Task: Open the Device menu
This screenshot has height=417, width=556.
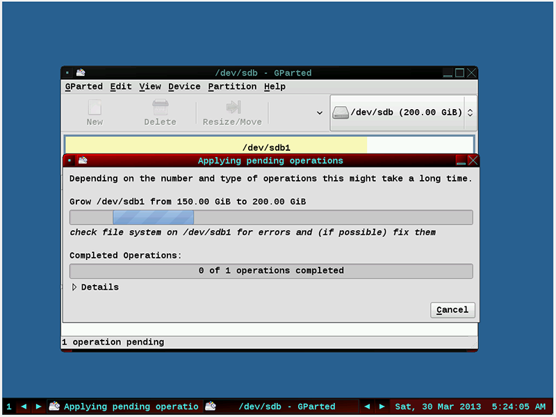Action: click(184, 86)
